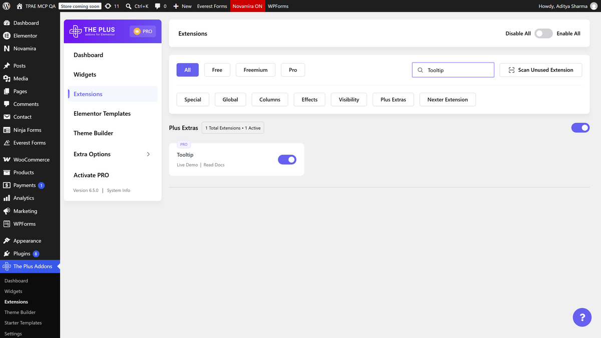This screenshot has width=601, height=338.
Task: Select the All filter tab
Action: coord(187,70)
